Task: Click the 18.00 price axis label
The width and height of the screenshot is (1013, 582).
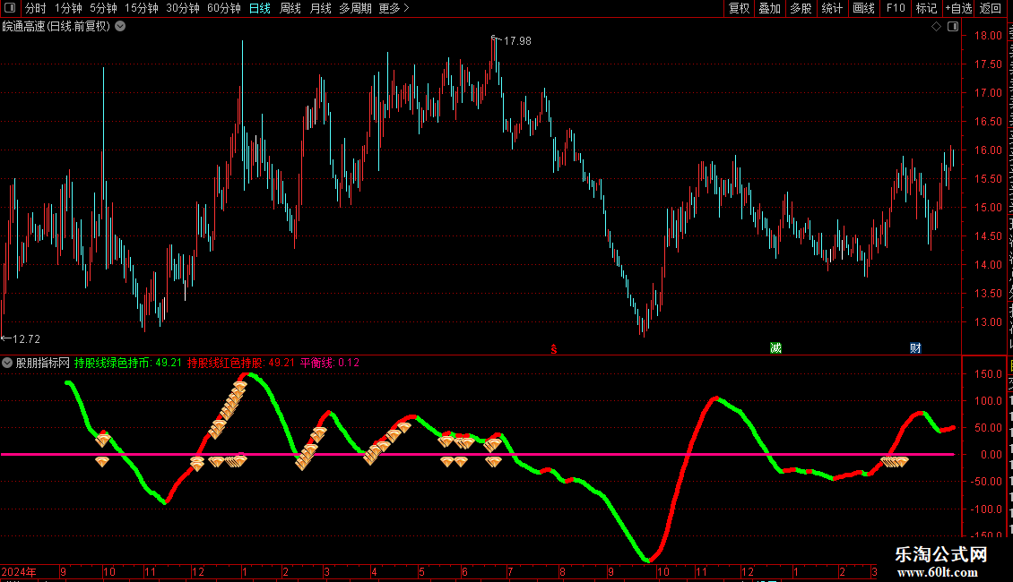Action: point(989,36)
